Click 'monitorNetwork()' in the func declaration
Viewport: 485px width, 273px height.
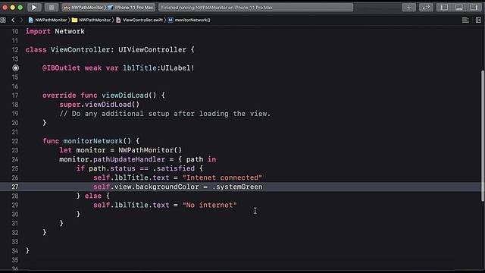pyautogui.click(x=97, y=141)
